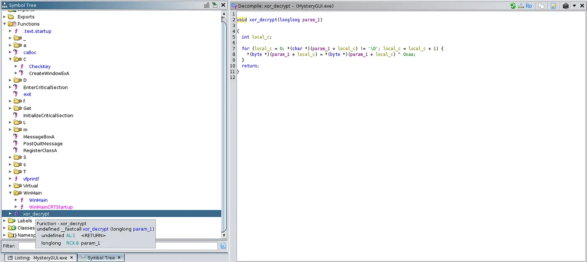Collapse the WinMain folder node
This screenshot has width=587, height=262.
coord(10,193)
